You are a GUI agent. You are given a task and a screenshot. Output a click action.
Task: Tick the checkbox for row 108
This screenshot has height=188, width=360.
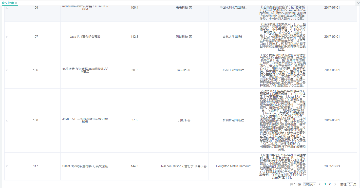tap(7, 120)
